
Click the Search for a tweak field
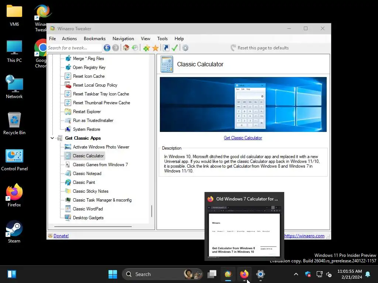click(x=75, y=48)
